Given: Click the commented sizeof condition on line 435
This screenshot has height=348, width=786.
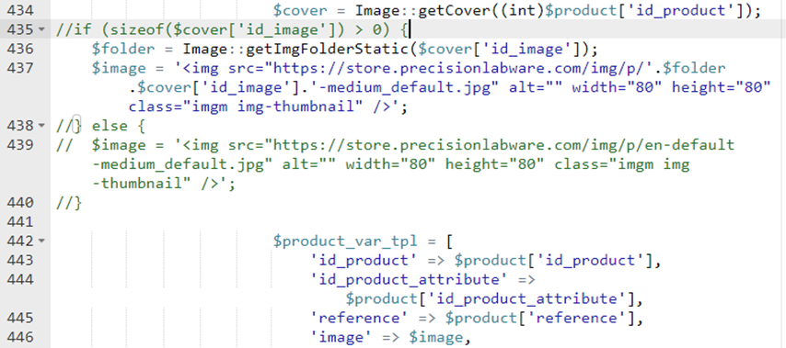Looking at the screenshot, I should (x=233, y=30).
